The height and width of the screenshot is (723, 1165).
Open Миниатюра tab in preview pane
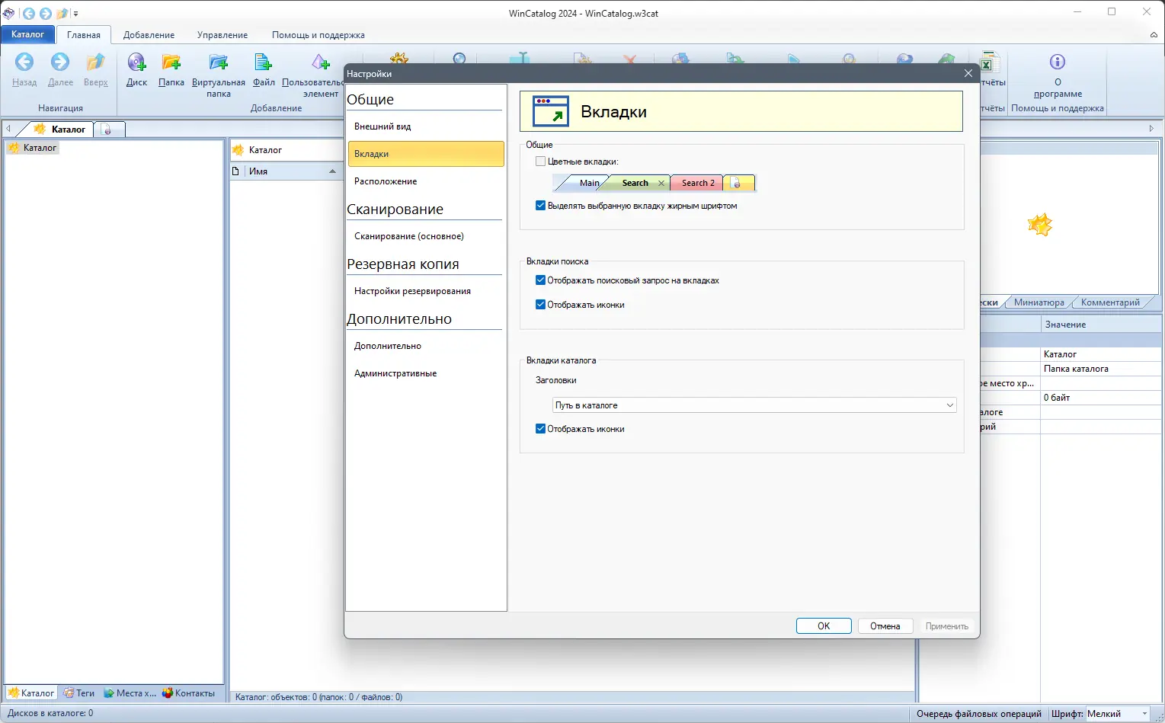(x=1039, y=302)
